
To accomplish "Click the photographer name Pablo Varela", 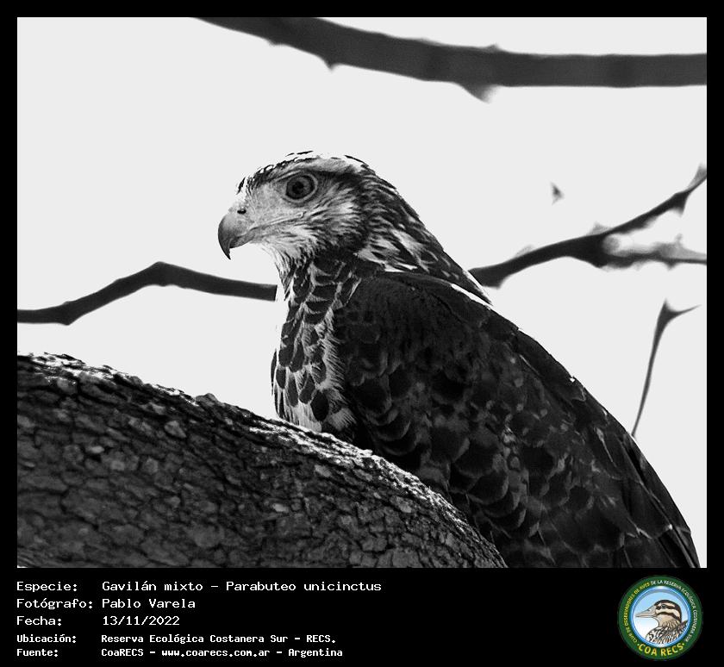I will [148, 603].
